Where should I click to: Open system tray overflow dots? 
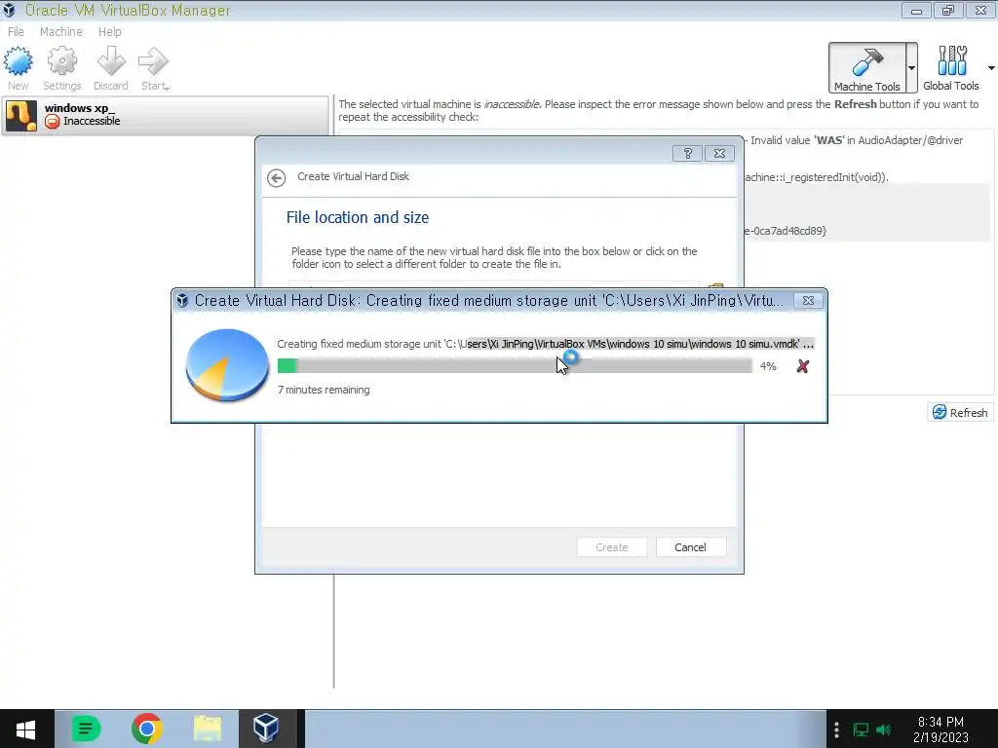click(836, 729)
